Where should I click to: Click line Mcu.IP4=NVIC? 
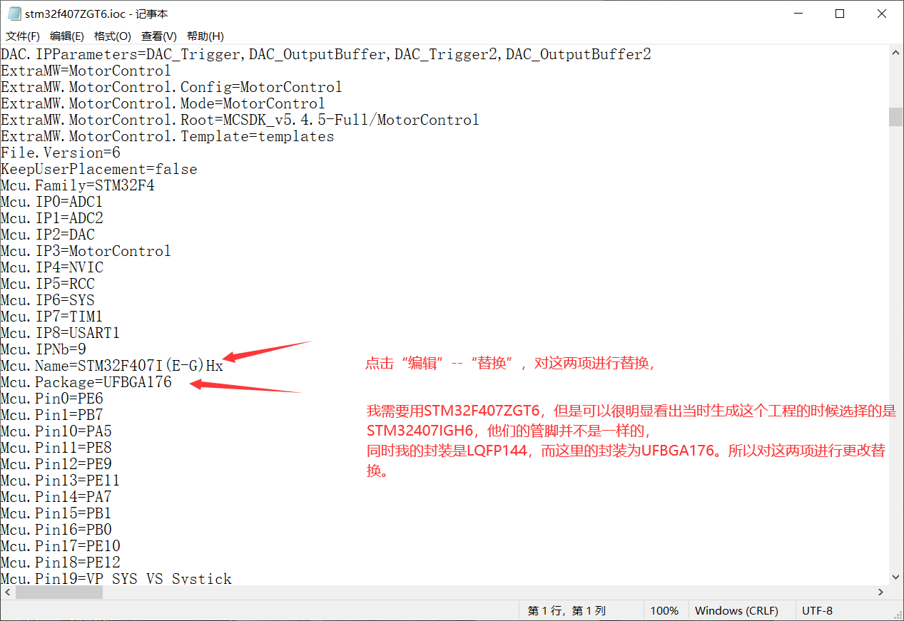click(x=52, y=267)
